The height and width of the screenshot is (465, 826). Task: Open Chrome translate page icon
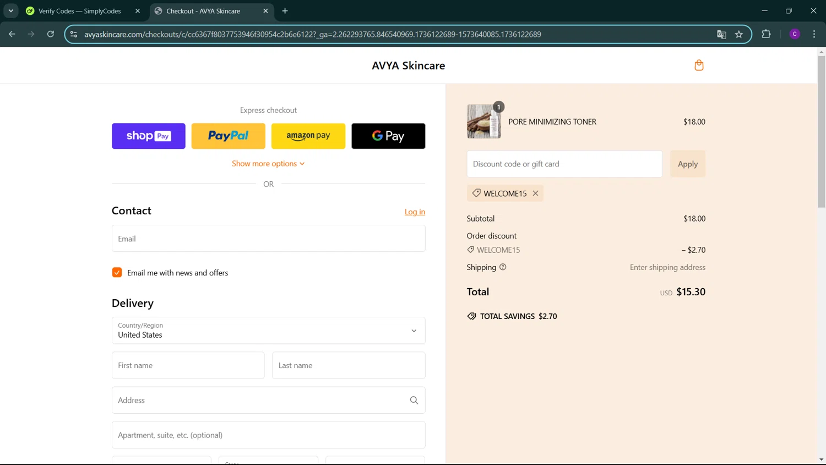[721, 34]
